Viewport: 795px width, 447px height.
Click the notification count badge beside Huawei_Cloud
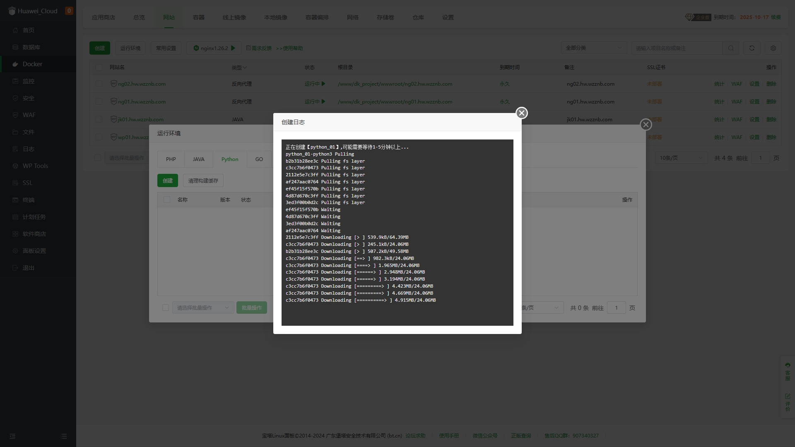pyautogui.click(x=69, y=11)
